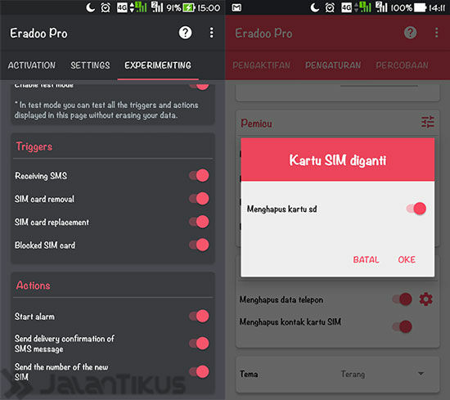Image resolution: width=450 pixels, height=400 pixels.
Task: Switch to the PENGATURAN tab
Action: coord(333,65)
